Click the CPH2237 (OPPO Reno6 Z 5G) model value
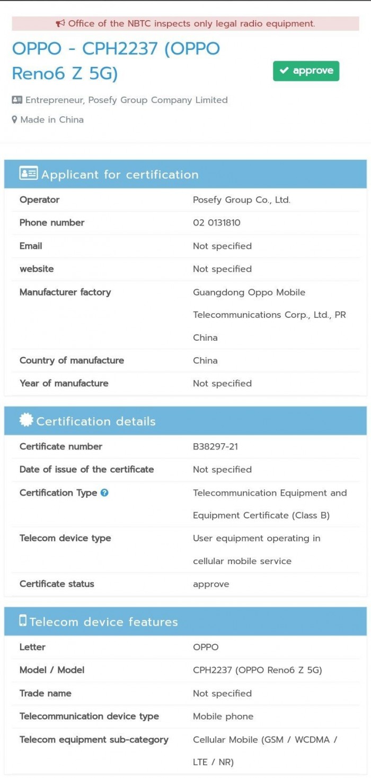 pos(257,670)
